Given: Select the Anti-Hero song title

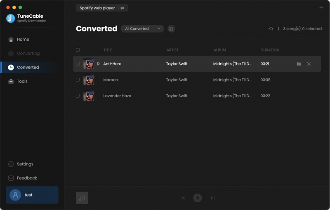Looking at the screenshot, I should tap(112, 64).
